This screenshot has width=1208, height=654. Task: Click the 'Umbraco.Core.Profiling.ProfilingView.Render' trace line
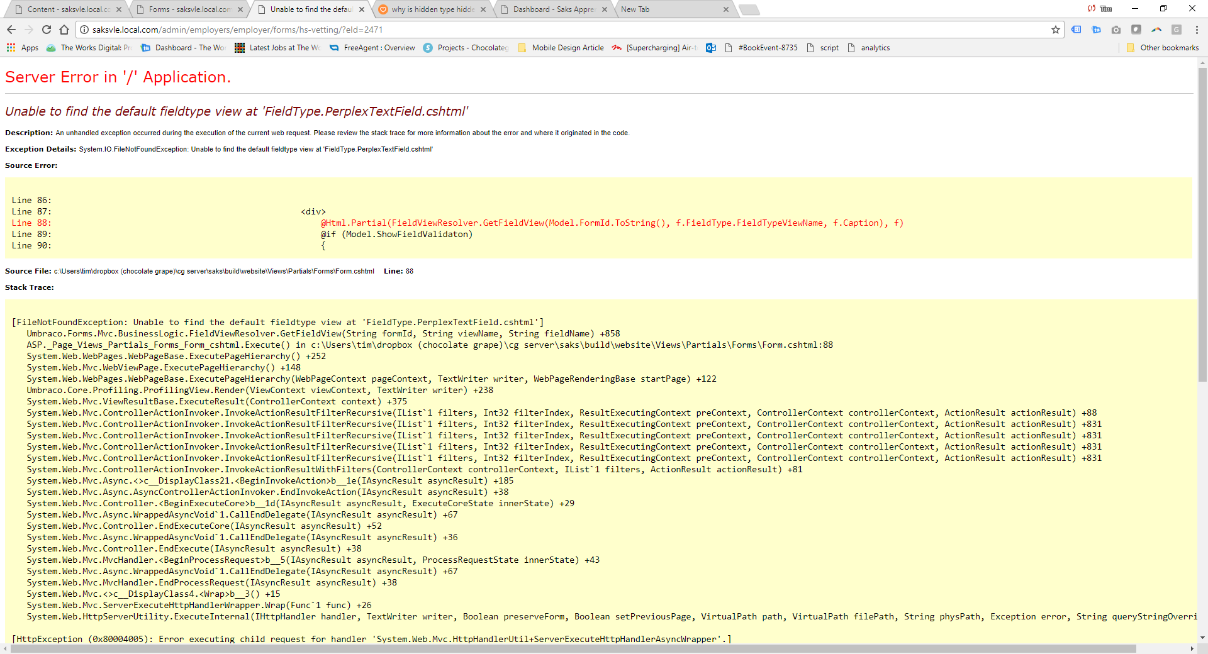coord(260,391)
